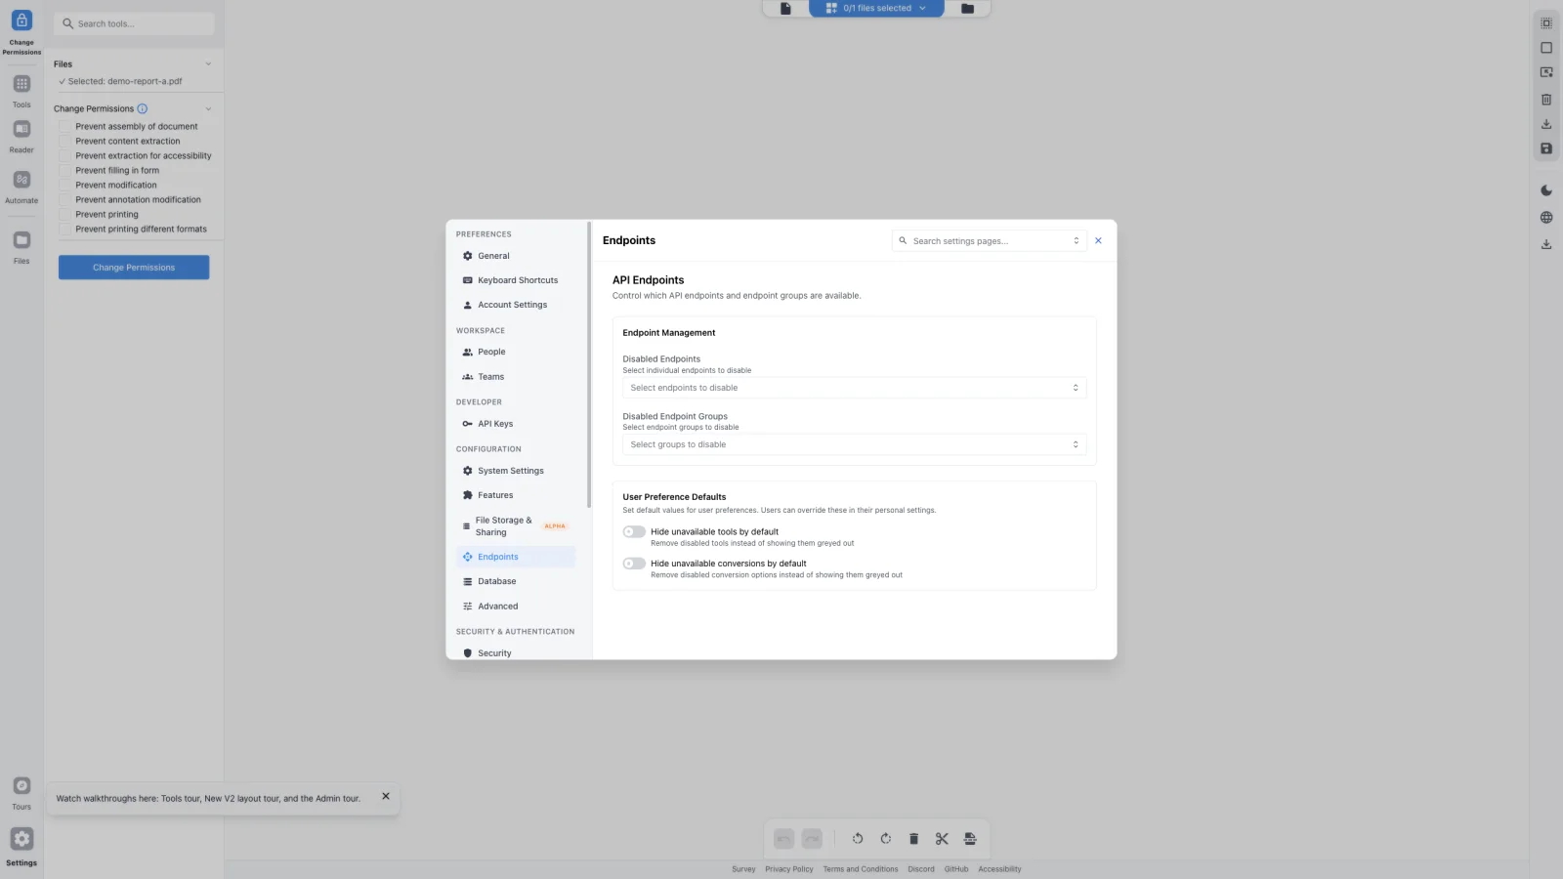Open Search settings pages combo box
This screenshot has height=879, width=1563.
989,240
